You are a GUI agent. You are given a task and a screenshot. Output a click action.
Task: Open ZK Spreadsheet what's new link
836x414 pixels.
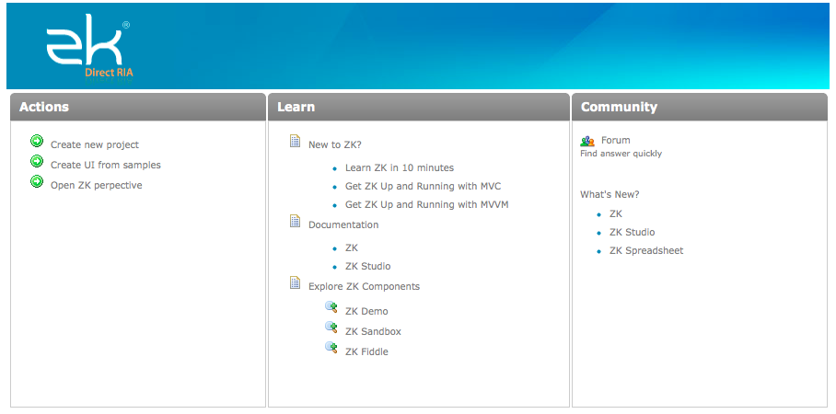click(x=646, y=250)
